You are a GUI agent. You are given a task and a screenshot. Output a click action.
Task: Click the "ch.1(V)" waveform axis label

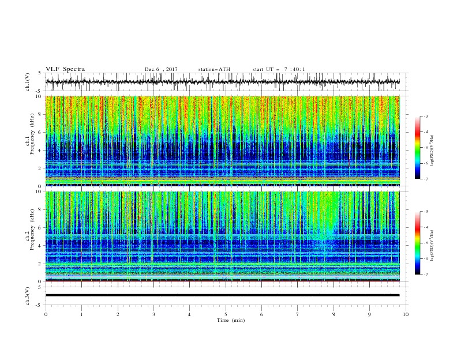28,82
